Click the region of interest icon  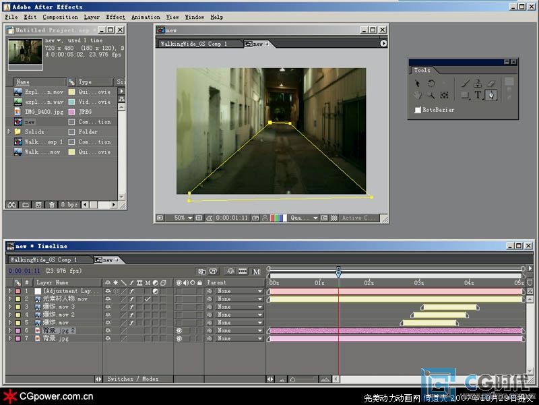point(324,218)
